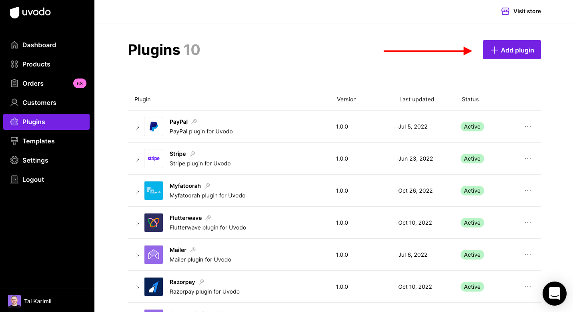Click the Products grid icon
The height and width of the screenshot is (312, 573).
(x=14, y=64)
